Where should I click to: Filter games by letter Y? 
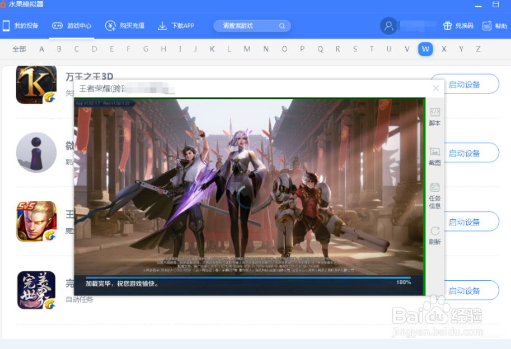pos(461,49)
